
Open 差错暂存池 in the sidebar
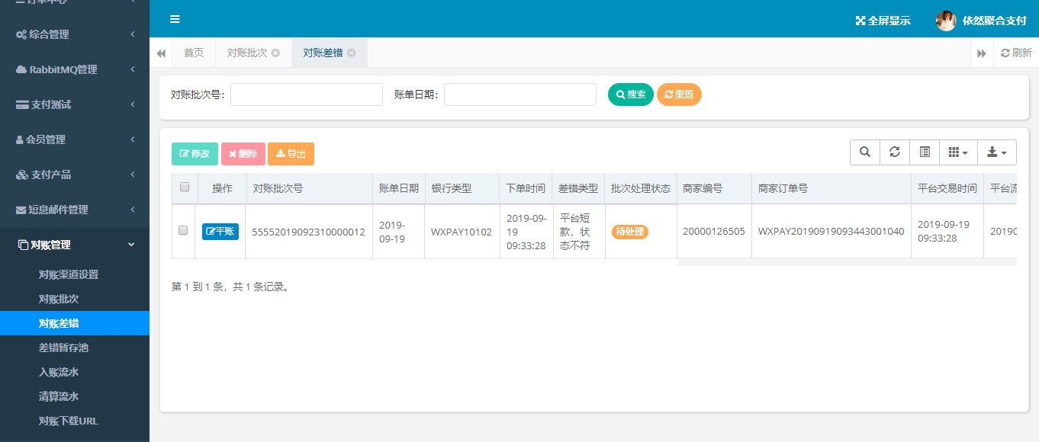pos(75,348)
